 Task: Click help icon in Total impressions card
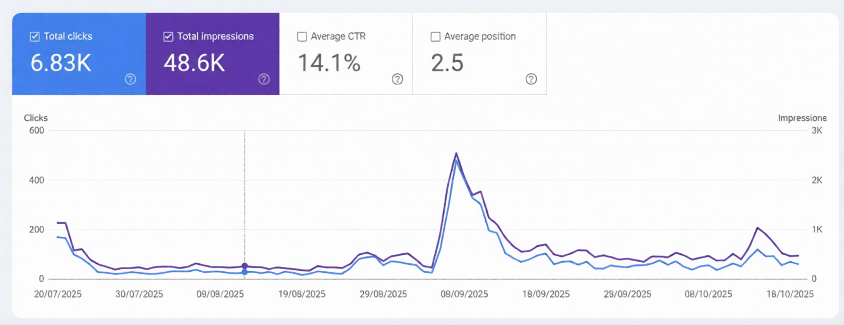[x=264, y=79]
